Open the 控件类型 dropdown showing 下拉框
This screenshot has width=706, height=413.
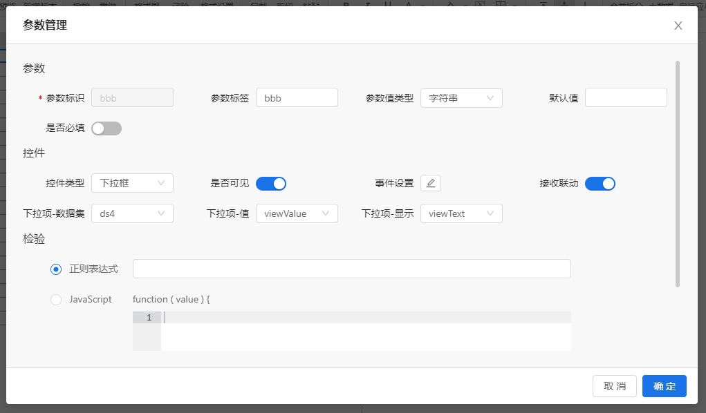[132, 183]
